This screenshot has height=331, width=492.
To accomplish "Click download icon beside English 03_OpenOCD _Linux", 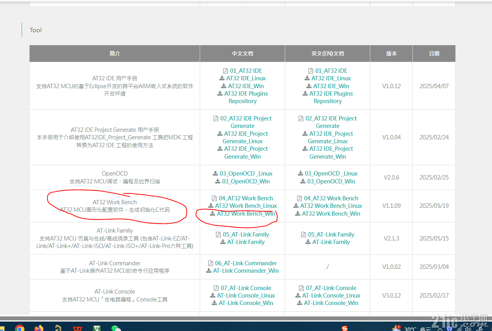I will coord(301,174).
